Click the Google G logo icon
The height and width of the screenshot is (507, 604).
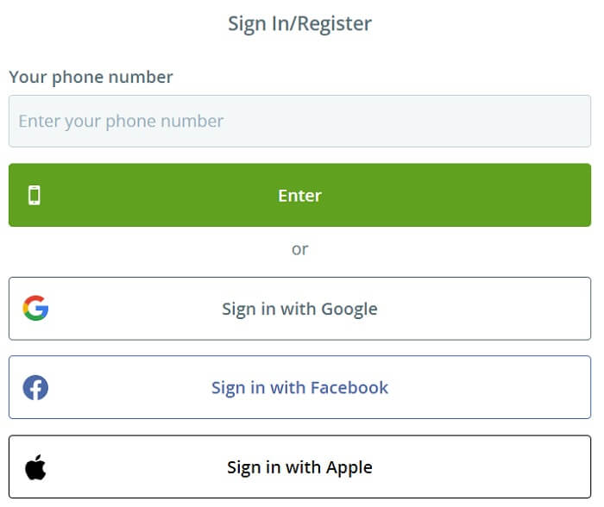[35, 308]
